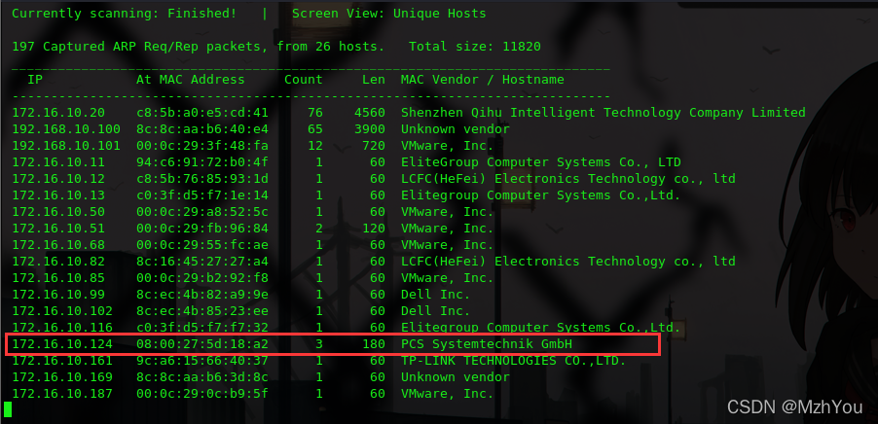Click the green terminal cursor block
The height and width of the screenshot is (424, 878).
pyautogui.click(x=8, y=408)
